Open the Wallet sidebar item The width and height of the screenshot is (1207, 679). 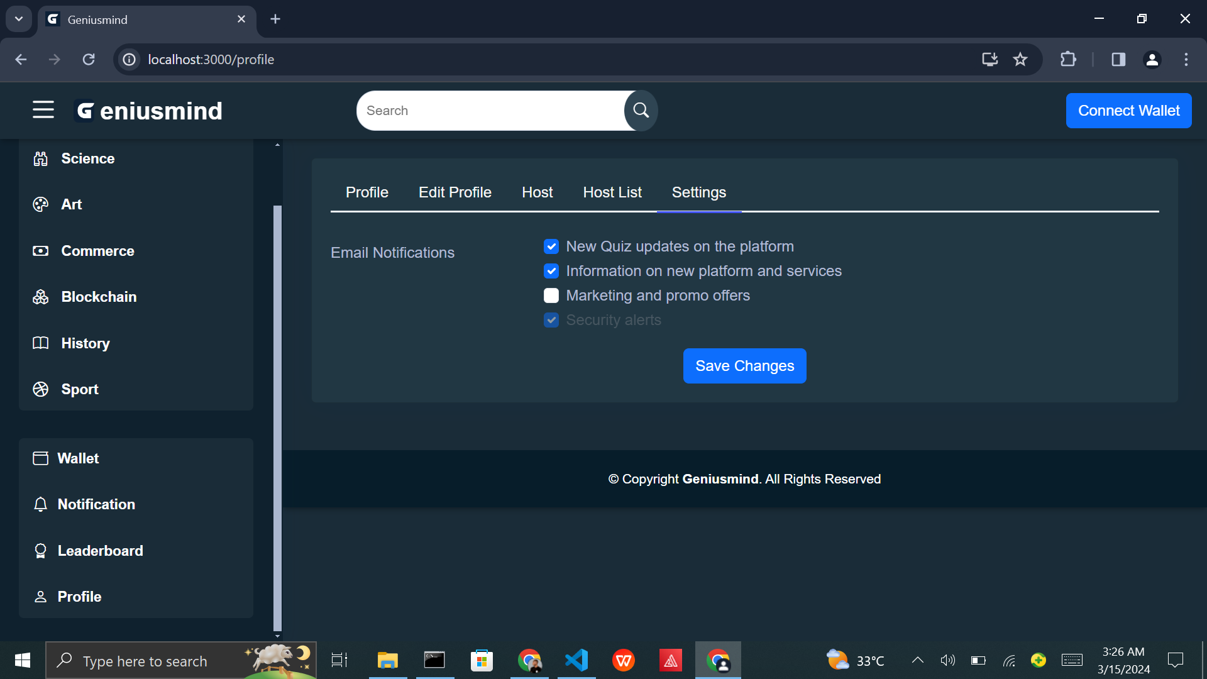[78, 458]
